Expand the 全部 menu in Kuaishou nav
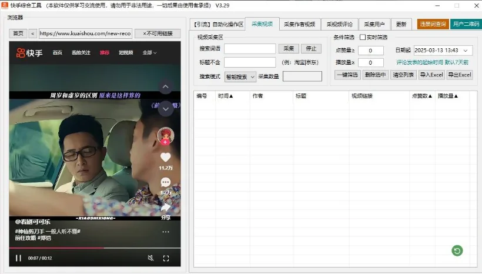This screenshot has height=274, width=482. pos(149,52)
